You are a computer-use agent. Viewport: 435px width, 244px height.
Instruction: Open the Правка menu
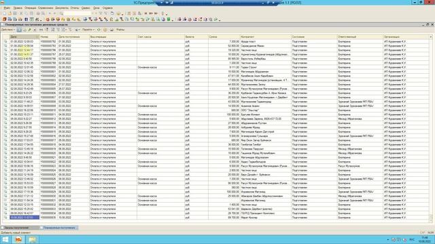point(18,8)
